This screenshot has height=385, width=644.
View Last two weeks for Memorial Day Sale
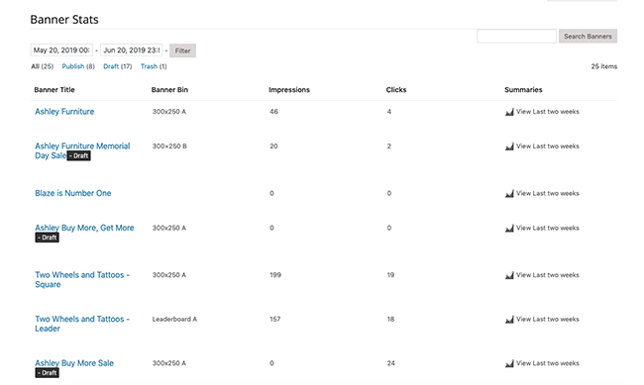tap(548, 146)
